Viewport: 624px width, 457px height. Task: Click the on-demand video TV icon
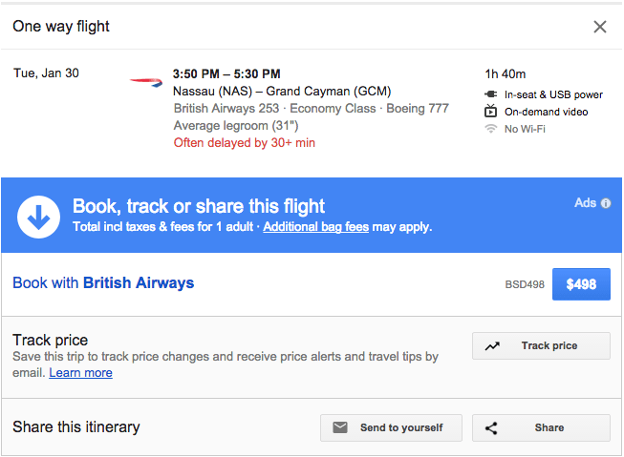(490, 111)
